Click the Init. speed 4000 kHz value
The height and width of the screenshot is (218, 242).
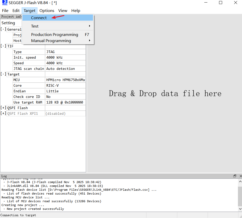tap(65, 57)
